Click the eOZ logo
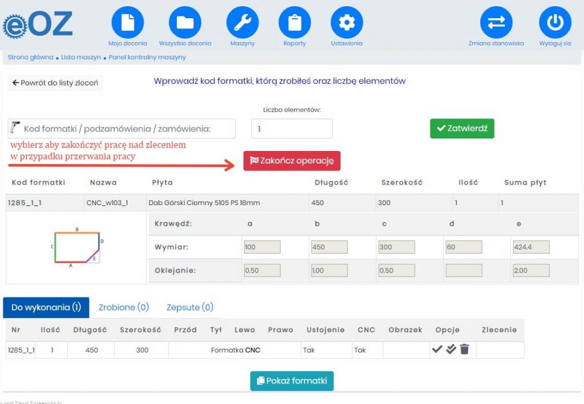The width and height of the screenshot is (584, 404). 38,24
